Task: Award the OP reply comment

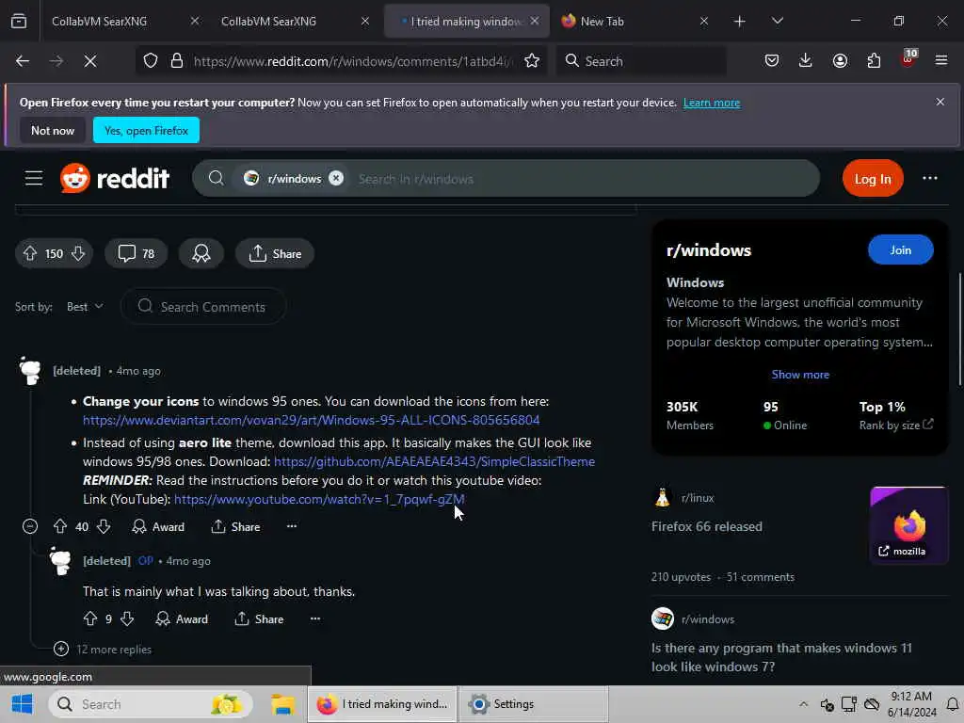Action: (x=182, y=619)
